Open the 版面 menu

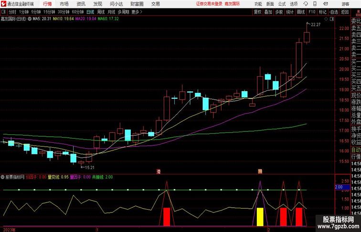tap(270, 4)
